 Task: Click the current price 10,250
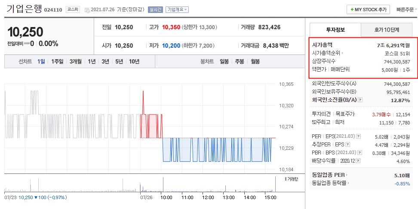25,32
